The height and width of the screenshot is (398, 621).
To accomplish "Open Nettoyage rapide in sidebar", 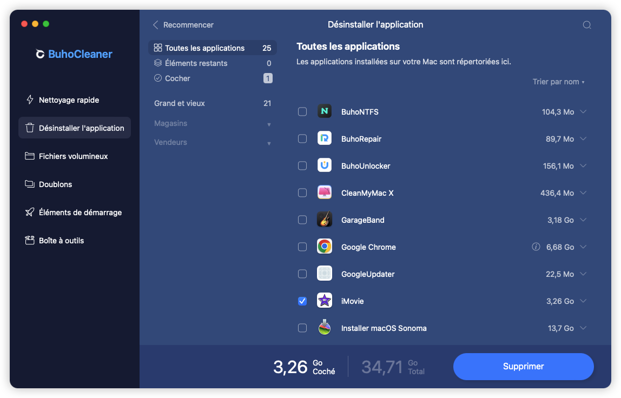I will click(75, 100).
